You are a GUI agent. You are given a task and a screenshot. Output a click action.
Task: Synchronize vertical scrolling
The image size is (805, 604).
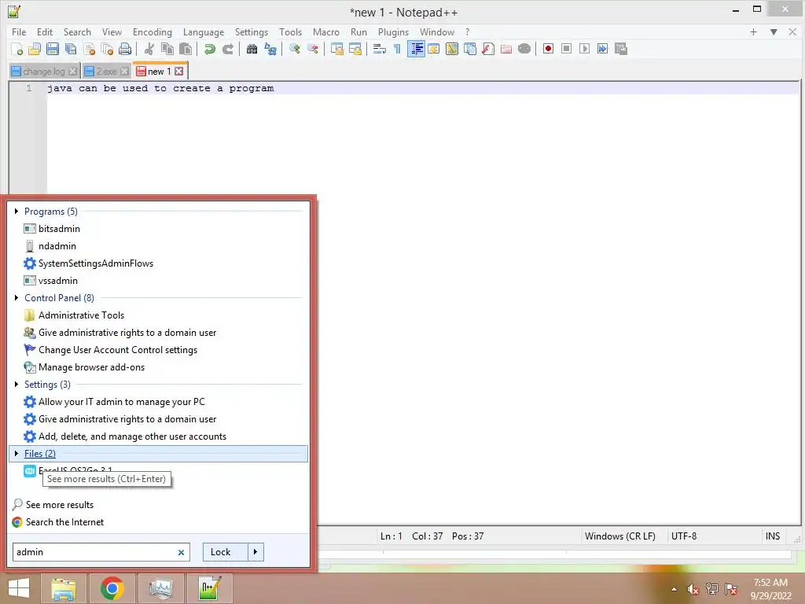point(336,49)
